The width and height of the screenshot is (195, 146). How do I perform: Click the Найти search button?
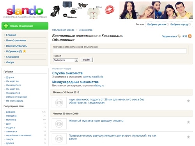click(x=87, y=60)
